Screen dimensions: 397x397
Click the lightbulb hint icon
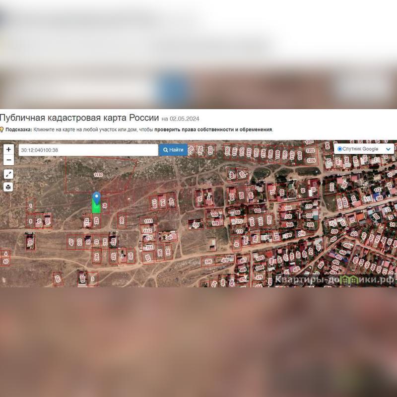(x=2, y=130)
